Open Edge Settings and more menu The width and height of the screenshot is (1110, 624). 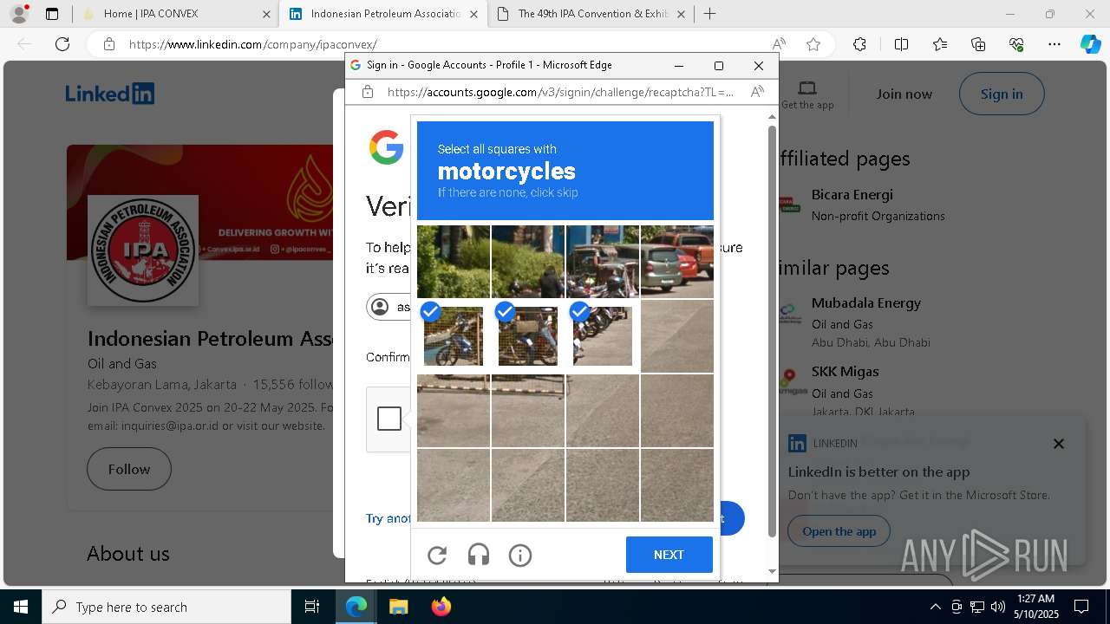click(x=1054, y=44)
